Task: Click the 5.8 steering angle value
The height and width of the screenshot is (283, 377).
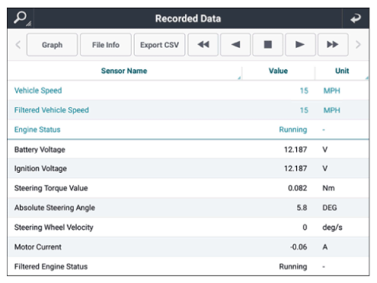Action: 302,208
